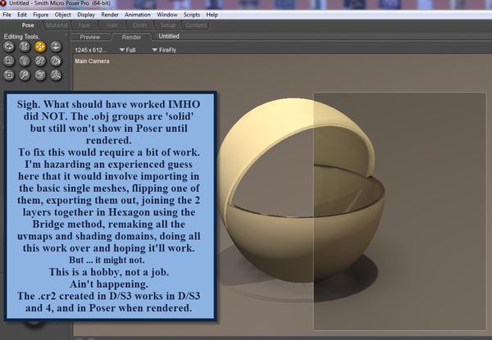Select the Color tool
This screenshot has height=340, width=492.
(x=56, y=61)
